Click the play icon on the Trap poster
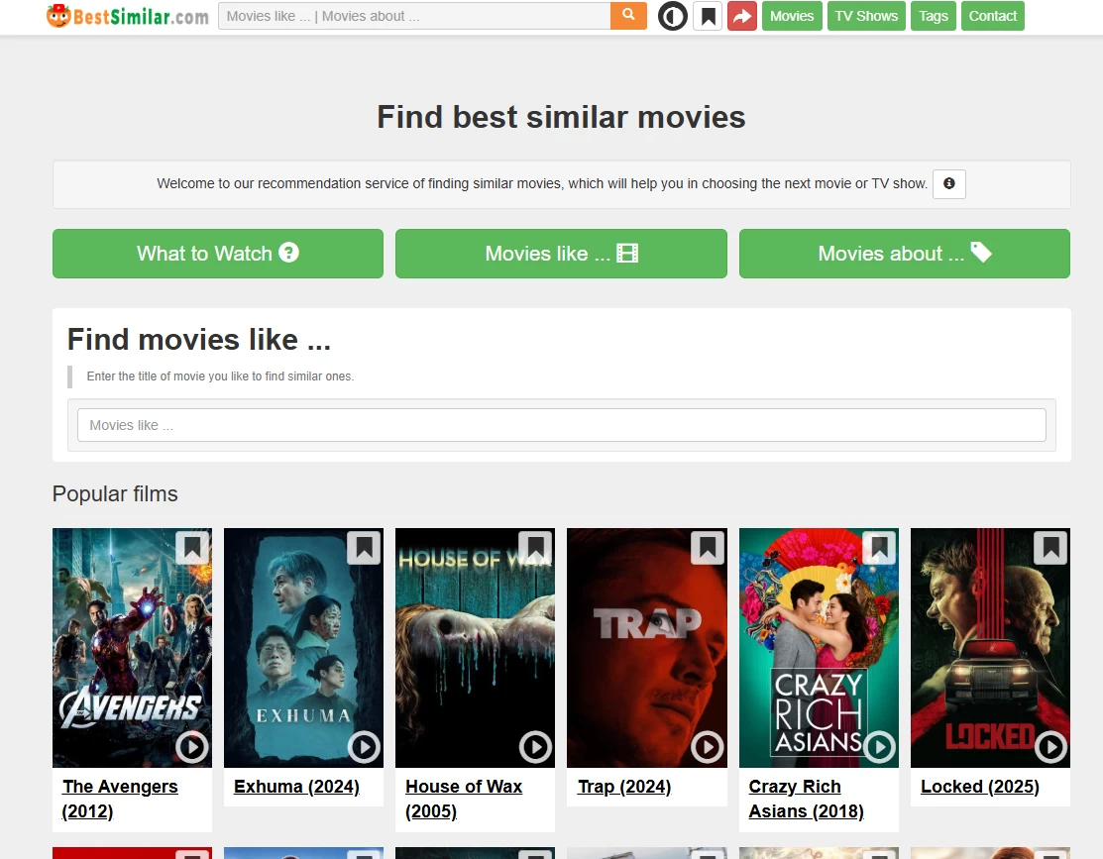This screenshot has height=859, width=1103. tap(707, 747)
